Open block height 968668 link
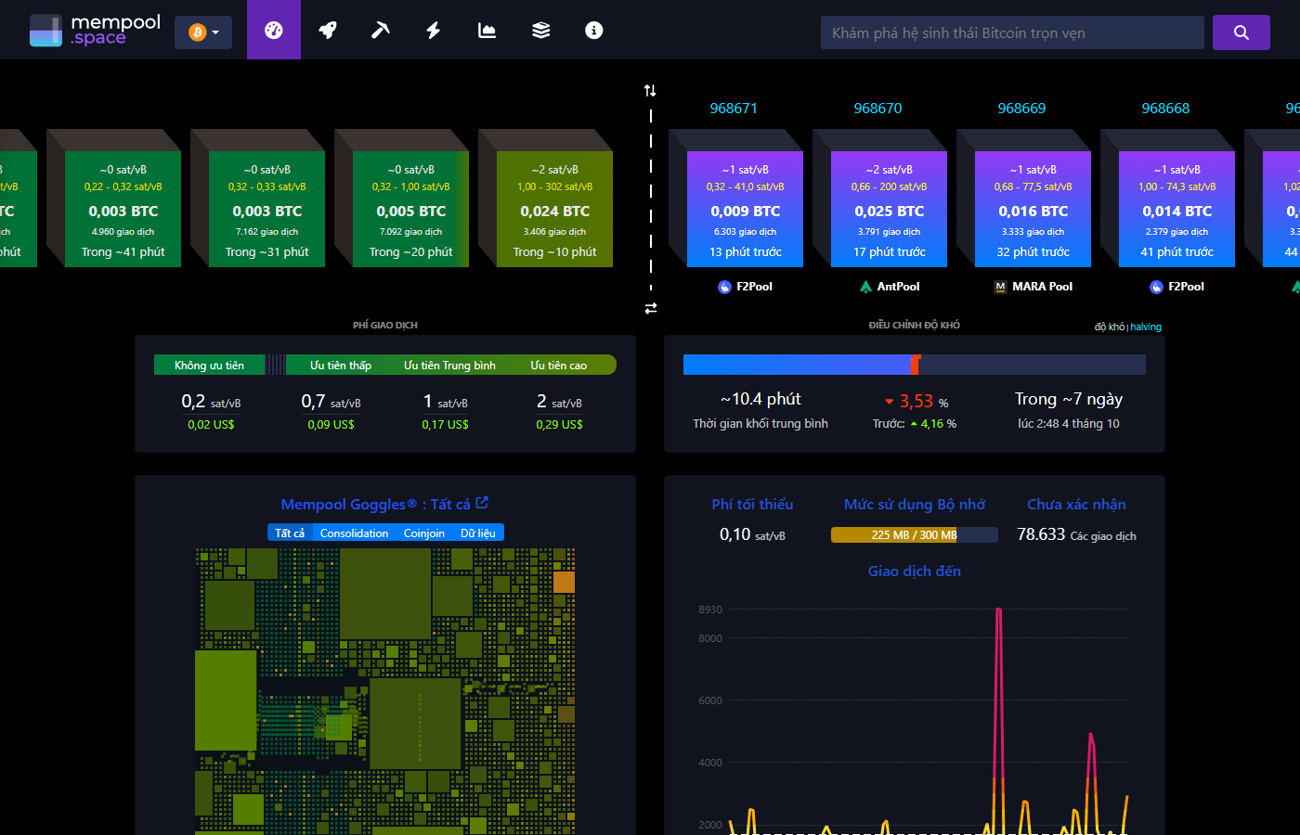The height and width of the screenshot is (835, 1300). click(1165, 108)
